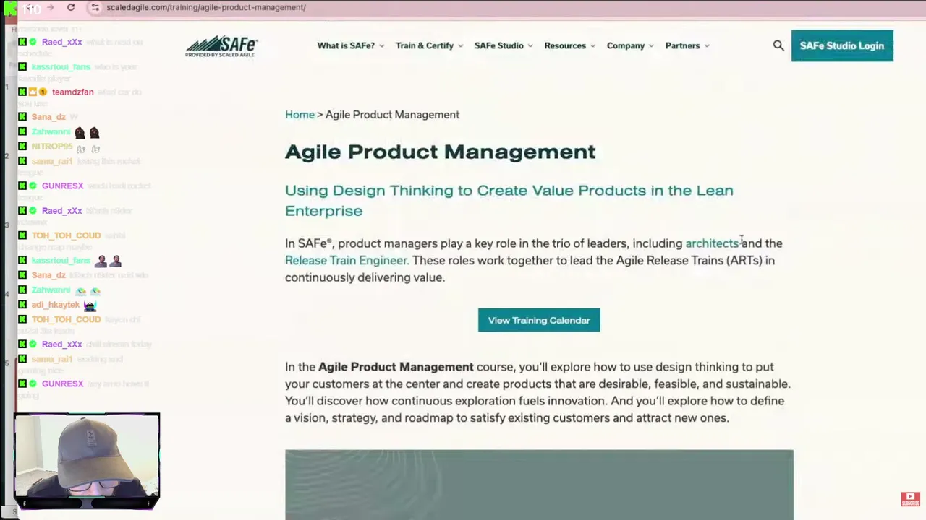Select the Agile Product Management main heading

click(x=441, y=152)
